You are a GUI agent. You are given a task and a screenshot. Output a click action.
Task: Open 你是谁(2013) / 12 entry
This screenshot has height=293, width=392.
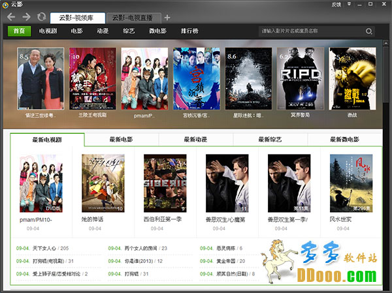[144, 261]
